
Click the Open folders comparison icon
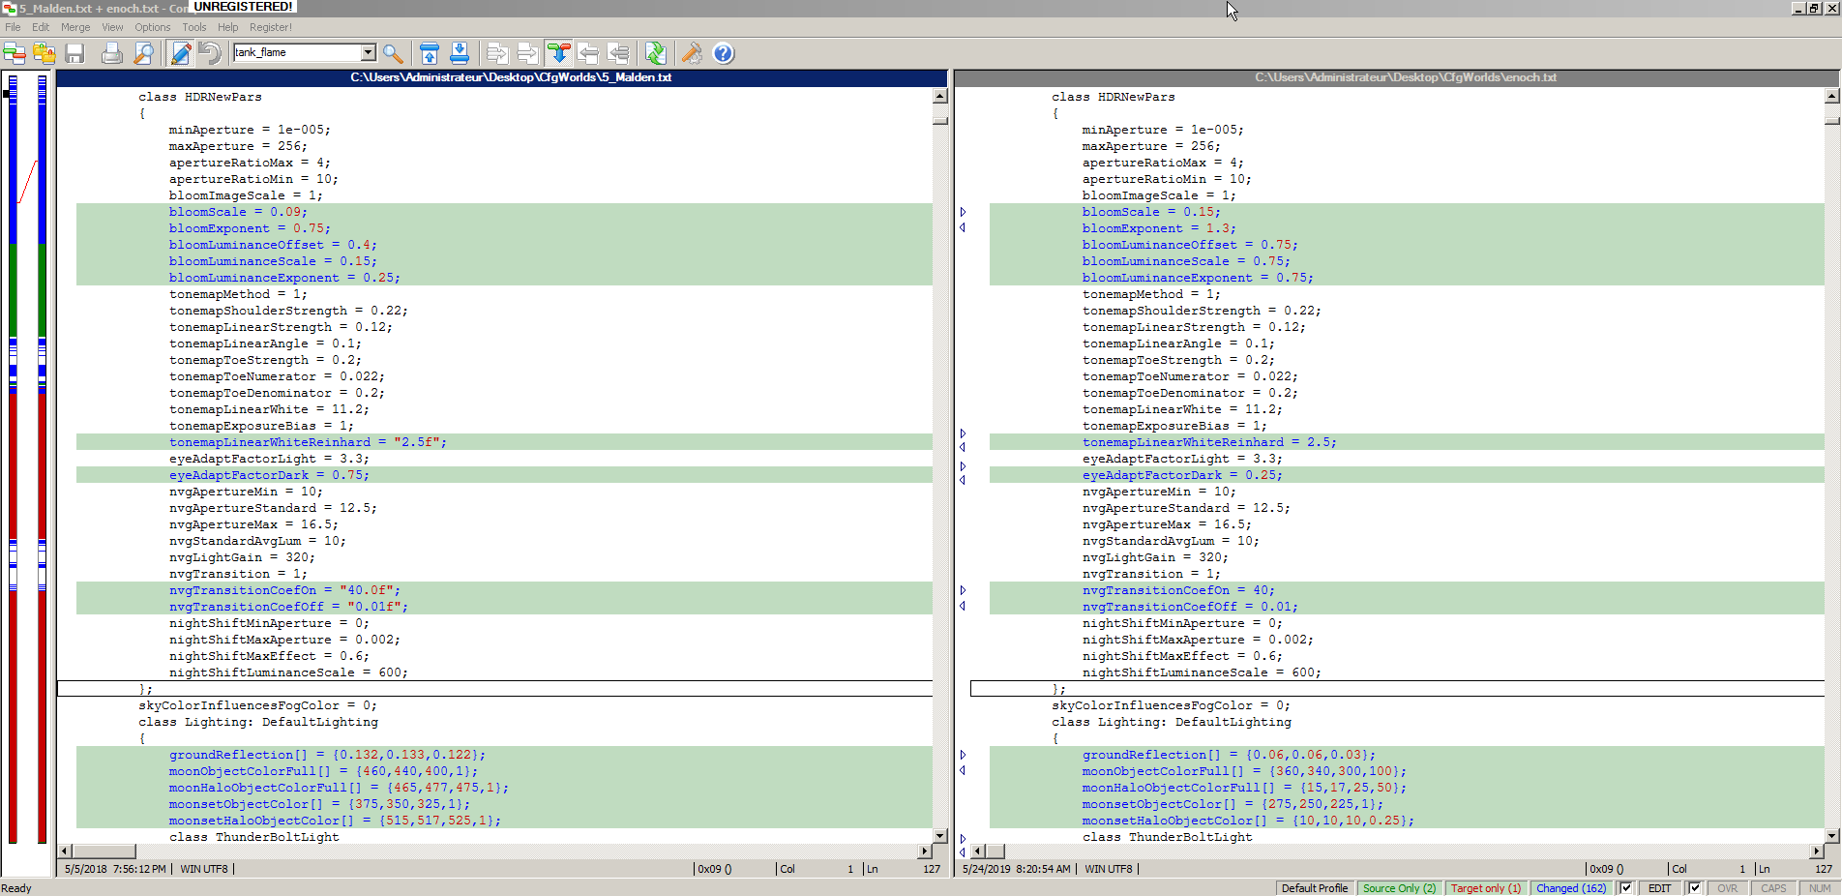point(44,53)
